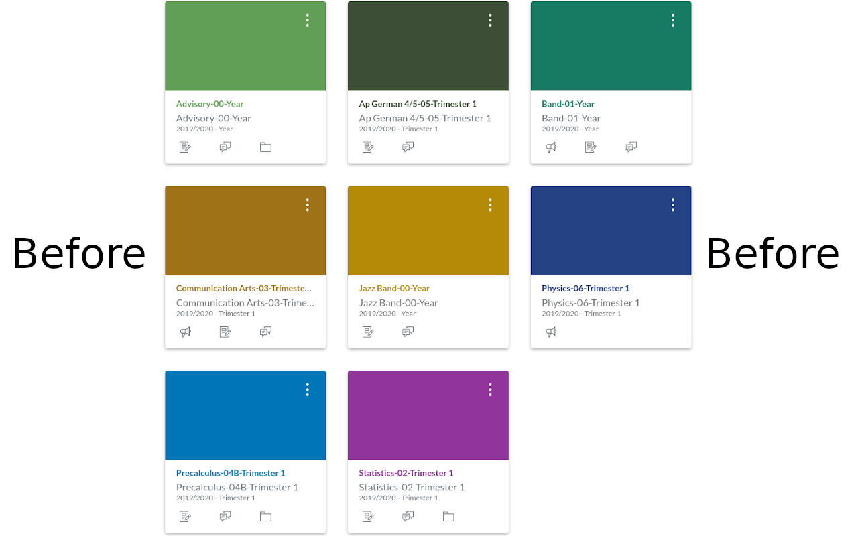Open Assignments from the Advisory-00-Year card

185,147
